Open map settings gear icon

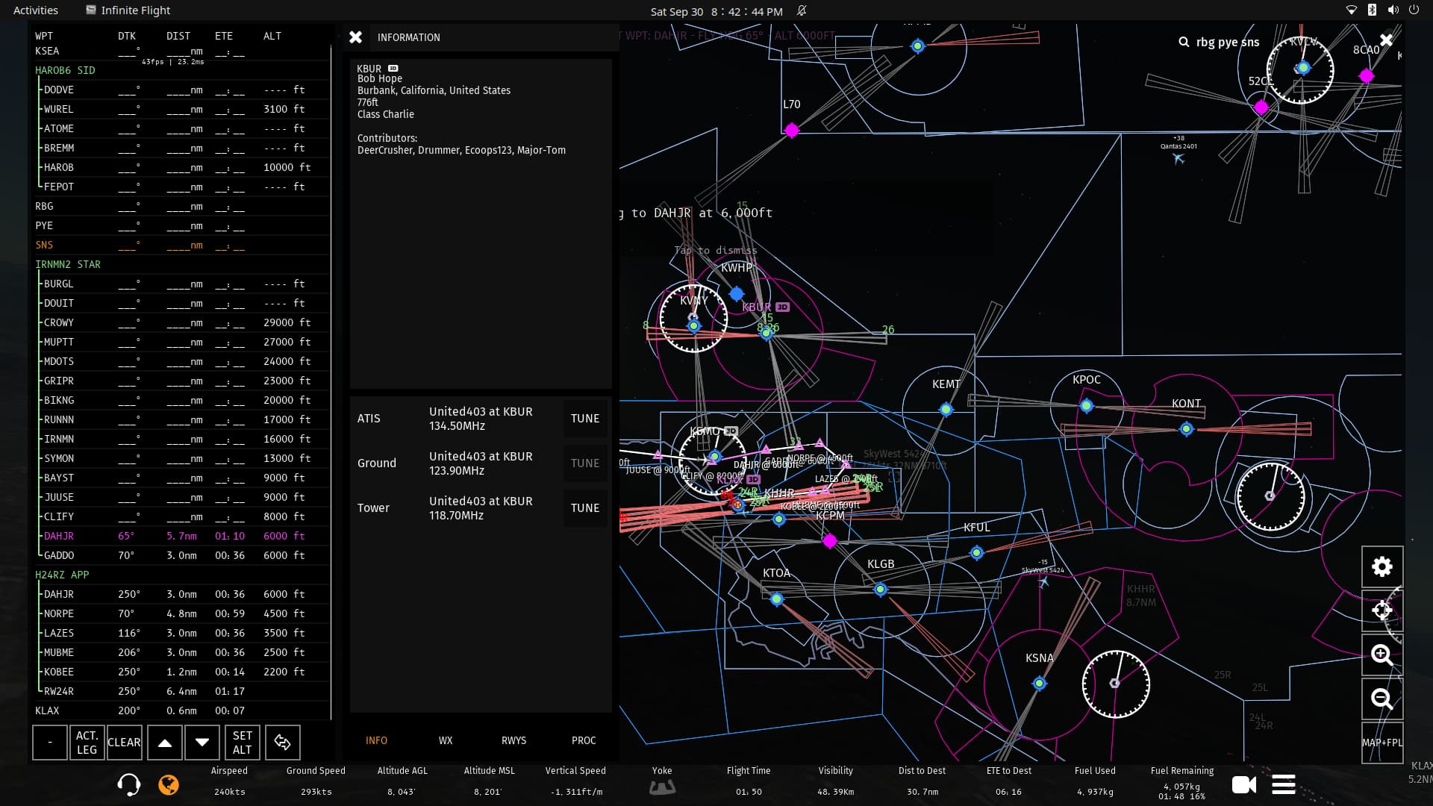click(x=1382, y=567)
